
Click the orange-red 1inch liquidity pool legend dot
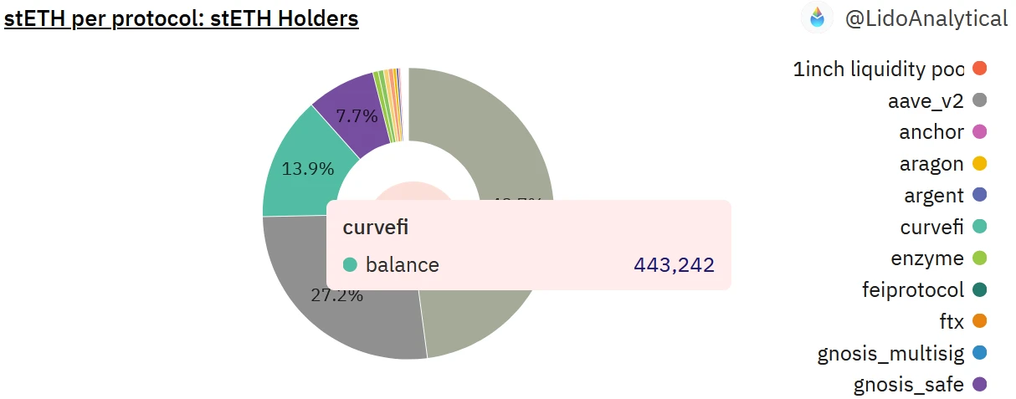(980, 69)
